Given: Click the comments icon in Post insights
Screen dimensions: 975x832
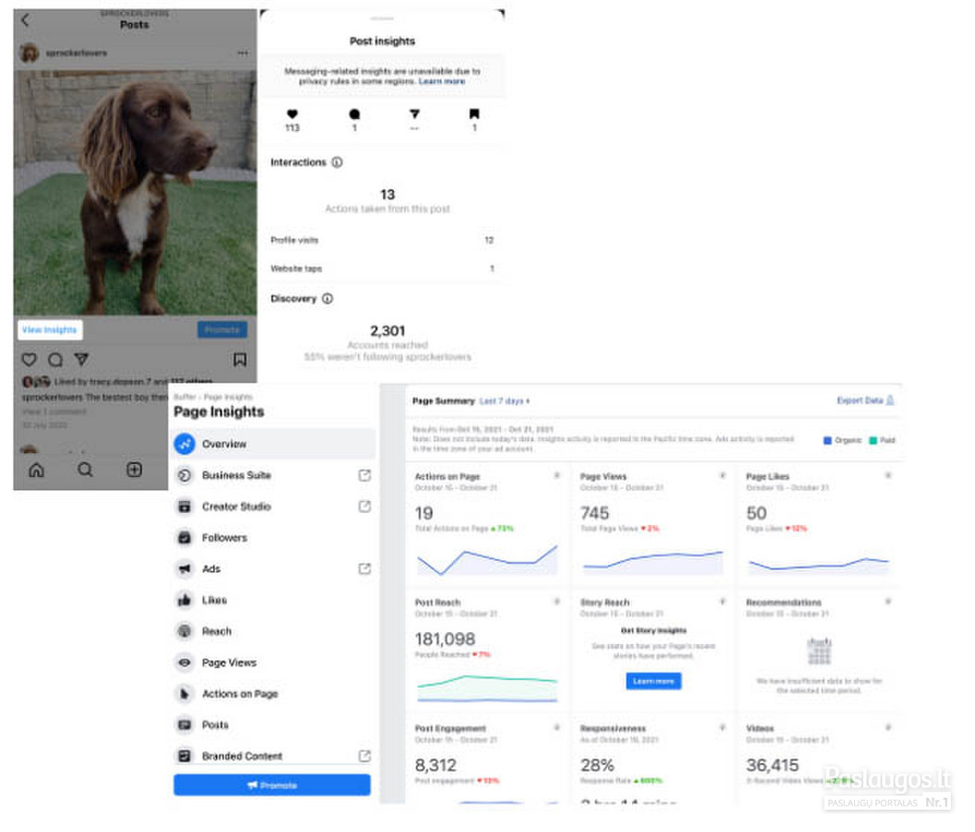Looking at the screenshot, I should tap(355, 114).
